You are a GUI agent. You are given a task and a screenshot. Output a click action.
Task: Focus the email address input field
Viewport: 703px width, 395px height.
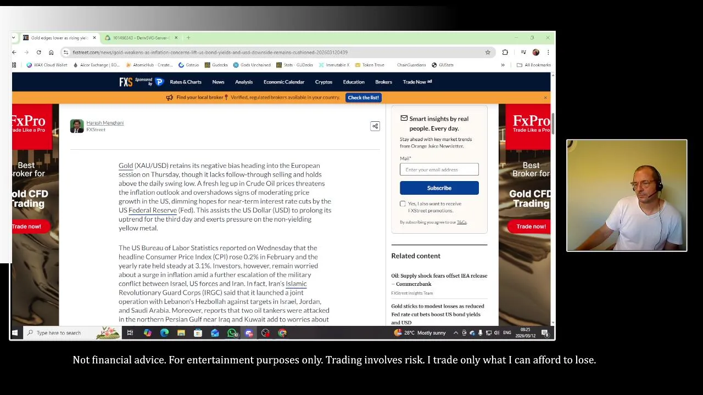[x=439, y=170]
